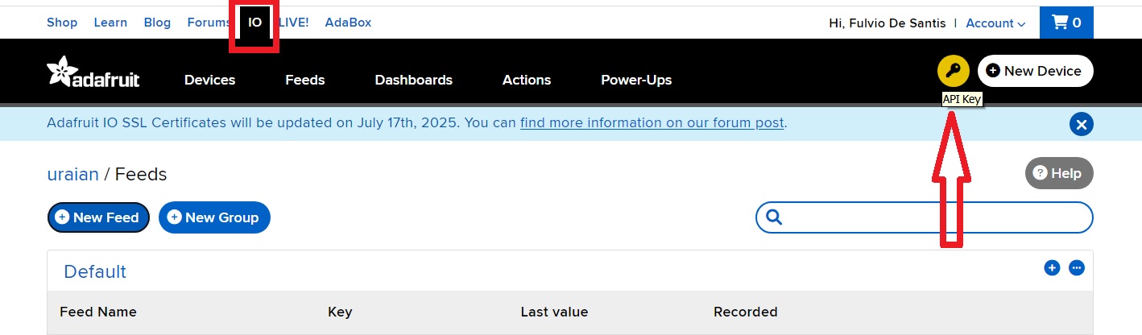Viewport: 1142px width, 335px height.
Task: Create a New Feed
Action: [x=98, y=217]
